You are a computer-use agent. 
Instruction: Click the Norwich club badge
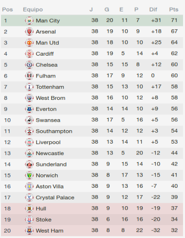point(29,175)
